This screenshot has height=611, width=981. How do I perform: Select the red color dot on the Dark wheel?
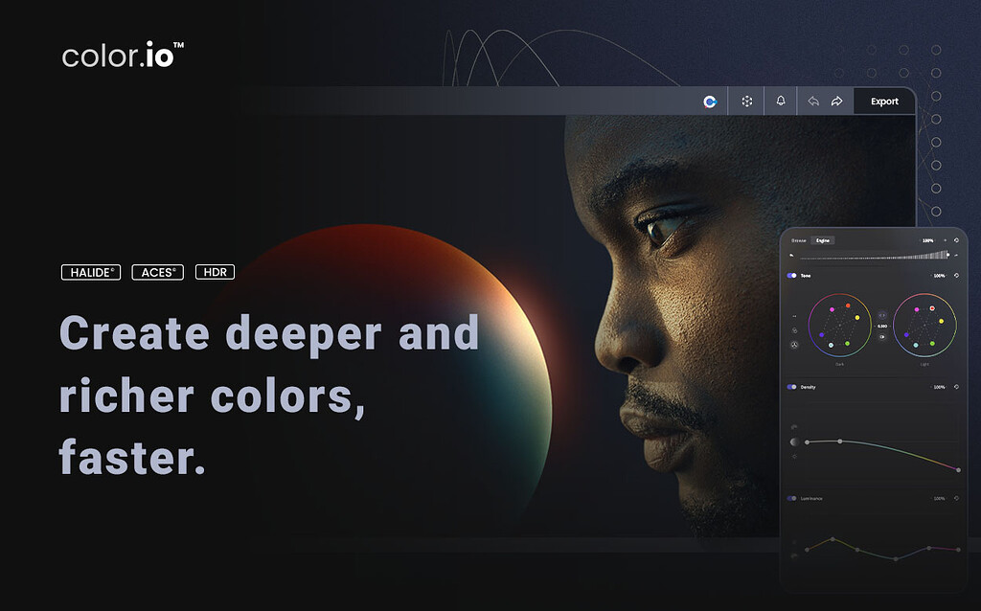click(848, 305)
